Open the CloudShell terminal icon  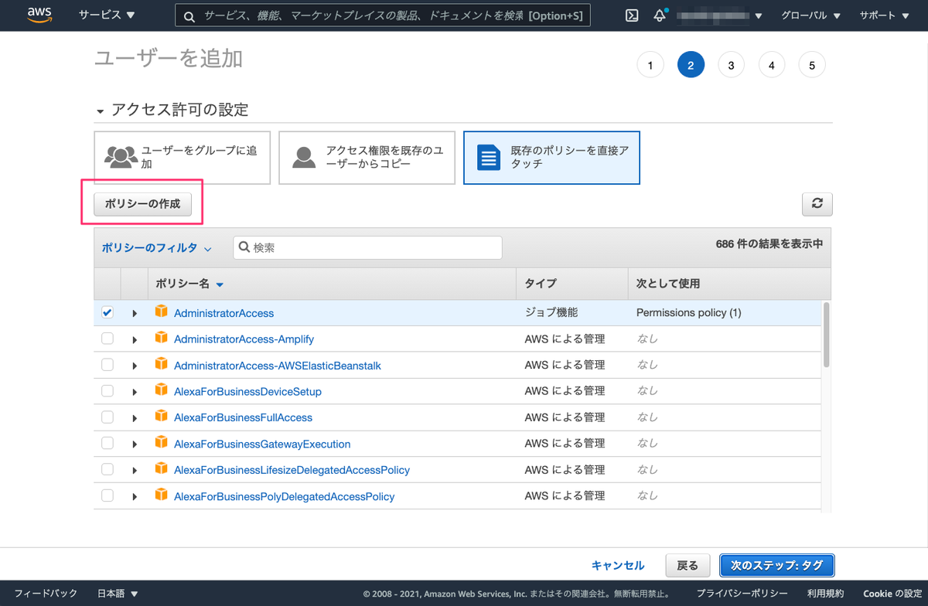[632, 15]
